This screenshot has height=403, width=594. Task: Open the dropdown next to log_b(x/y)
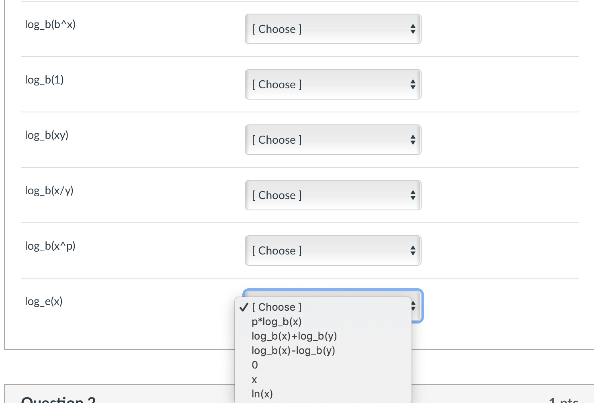332,195
